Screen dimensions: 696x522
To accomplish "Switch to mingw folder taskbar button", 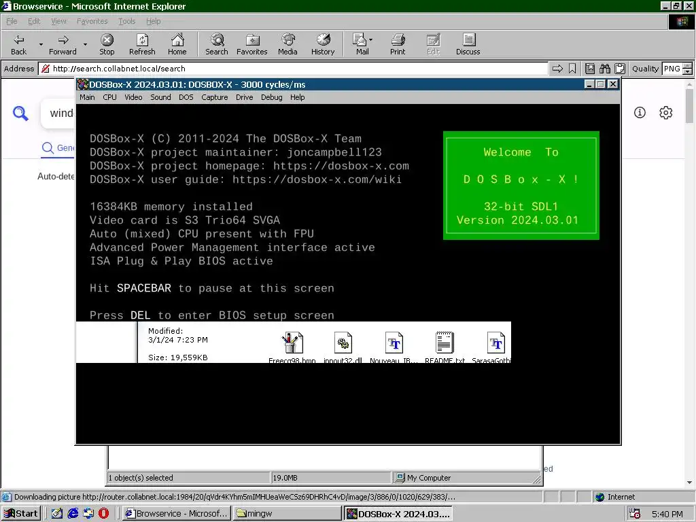I will [x=288, y=514].
